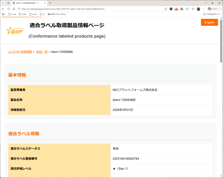223x178 pixels.
Task: Open the workspaces icon in the tab bar
Action: click(9, 3)
